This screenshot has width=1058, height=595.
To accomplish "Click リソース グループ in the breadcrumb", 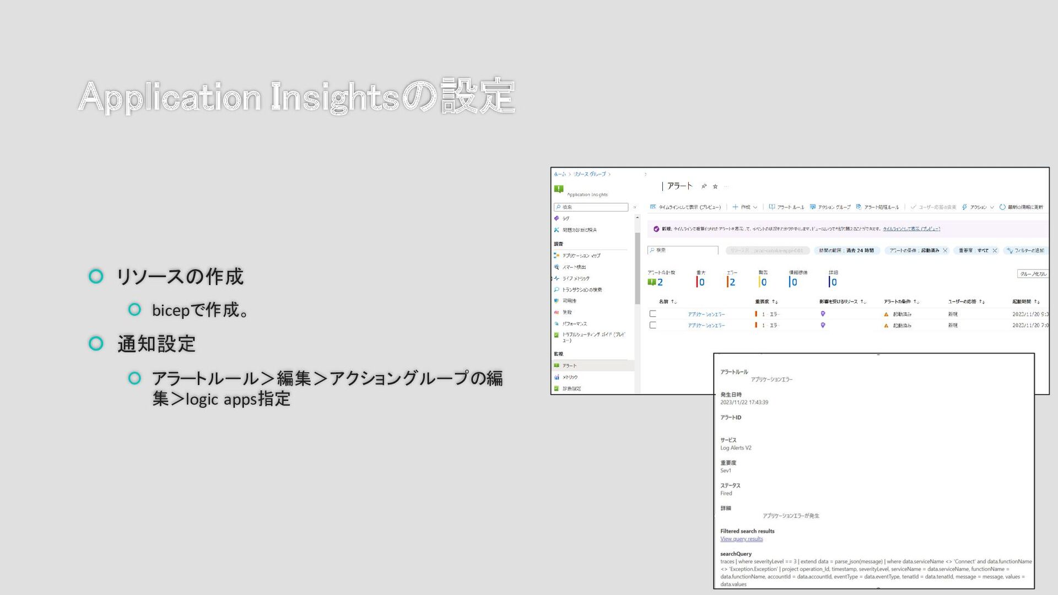I will pos(590,174).
